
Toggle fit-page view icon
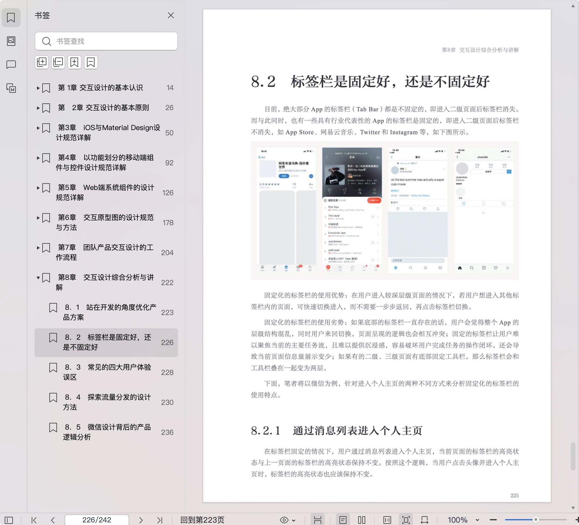[x=406, y=520]
